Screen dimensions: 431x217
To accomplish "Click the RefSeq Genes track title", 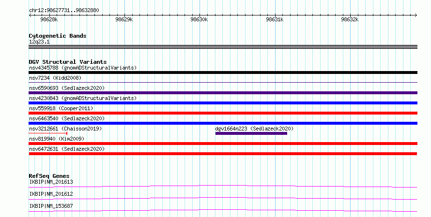I will (x=49, y=176).
